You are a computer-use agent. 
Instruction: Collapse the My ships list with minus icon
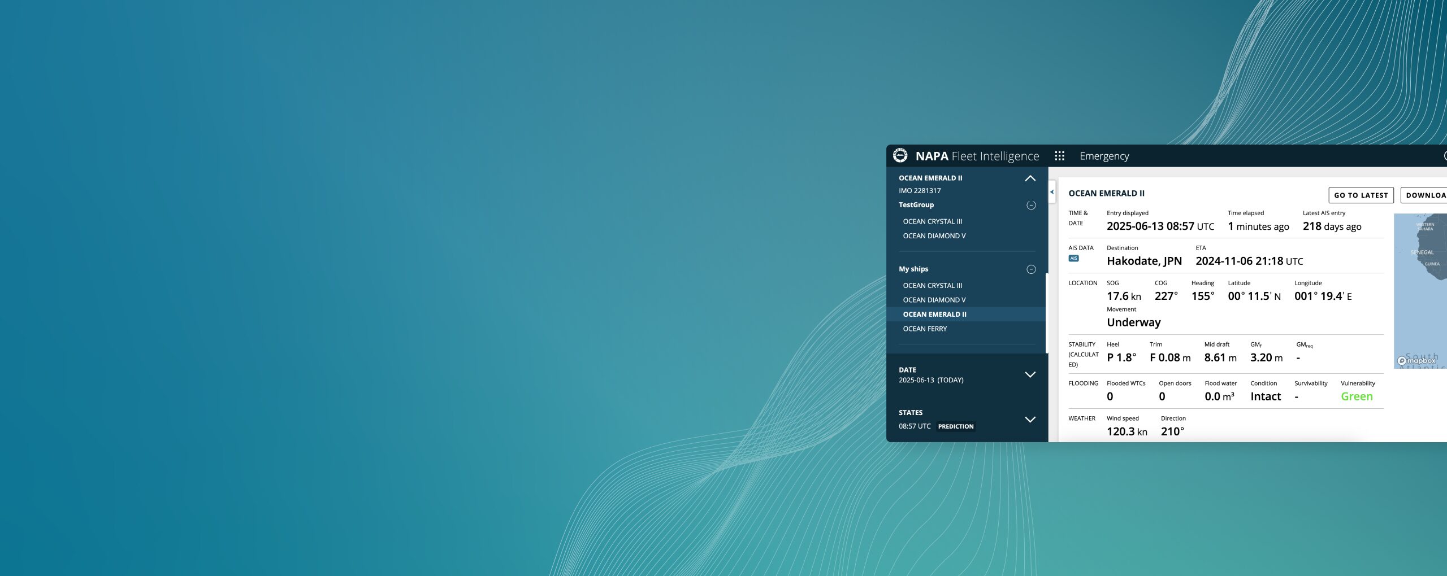[1031, 269]
